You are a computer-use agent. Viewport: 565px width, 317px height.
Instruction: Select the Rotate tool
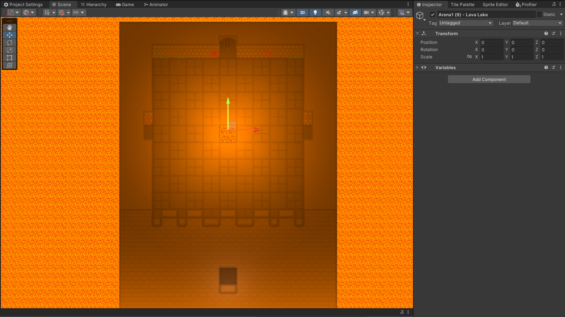pos(10,43)
